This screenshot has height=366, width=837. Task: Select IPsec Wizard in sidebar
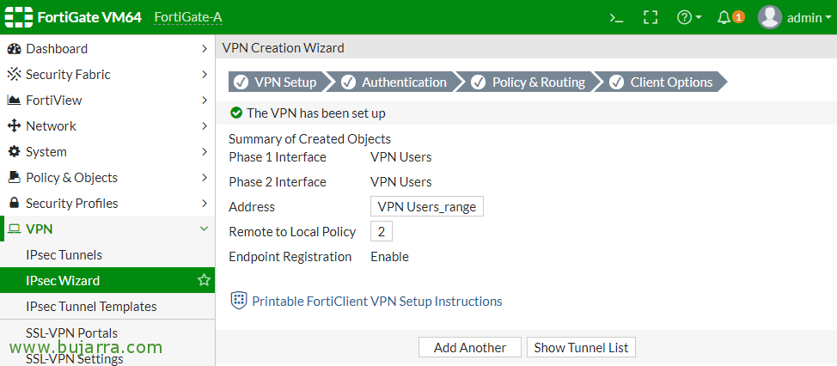(x=107, y=280)
